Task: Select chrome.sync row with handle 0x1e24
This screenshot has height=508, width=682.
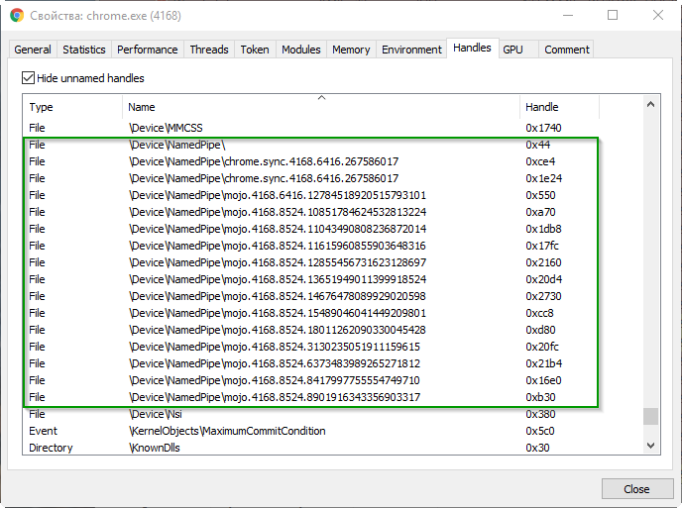Action: (311, 178)
